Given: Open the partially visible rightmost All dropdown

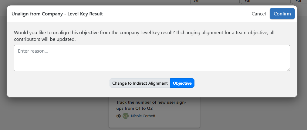Looking at the screenshot, I should 299,2.
